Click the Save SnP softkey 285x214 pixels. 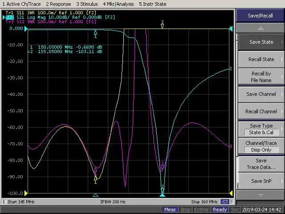point(261,181)
